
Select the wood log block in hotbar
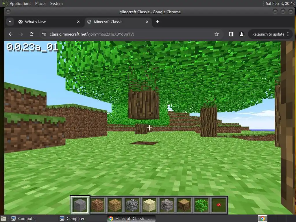184,205
